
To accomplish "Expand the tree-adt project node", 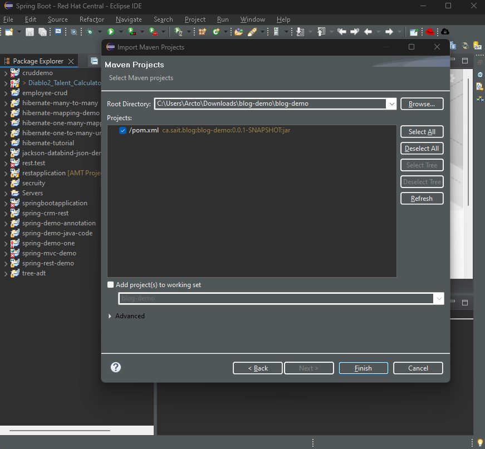I will [6, 274].
